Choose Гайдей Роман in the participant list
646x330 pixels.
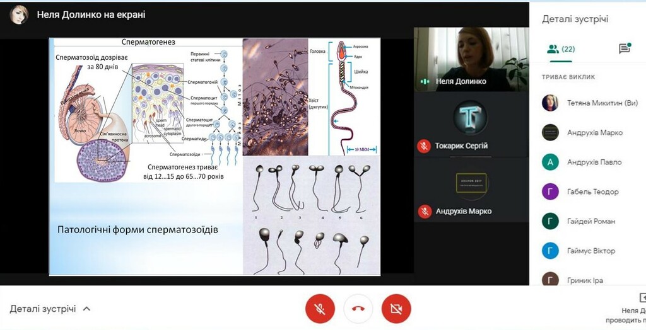tap(592, 221)
